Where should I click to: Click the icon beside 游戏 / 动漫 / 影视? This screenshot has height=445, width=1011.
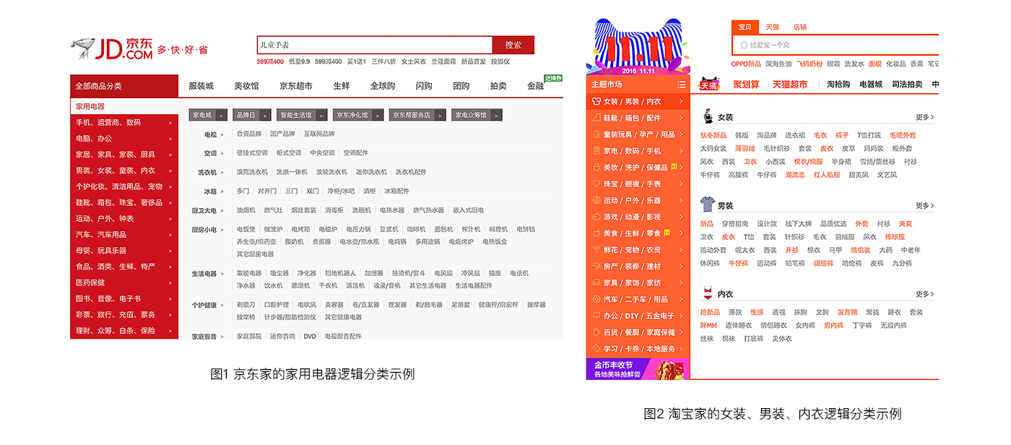point(596,217)
